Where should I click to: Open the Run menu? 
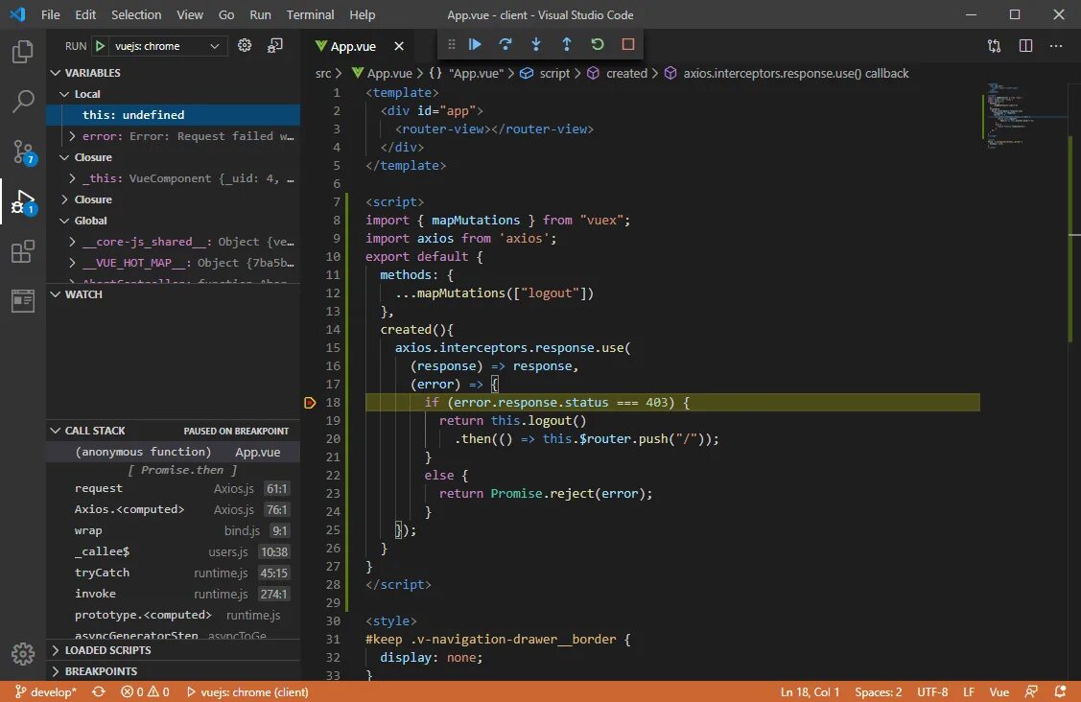(x=260, y=14)
